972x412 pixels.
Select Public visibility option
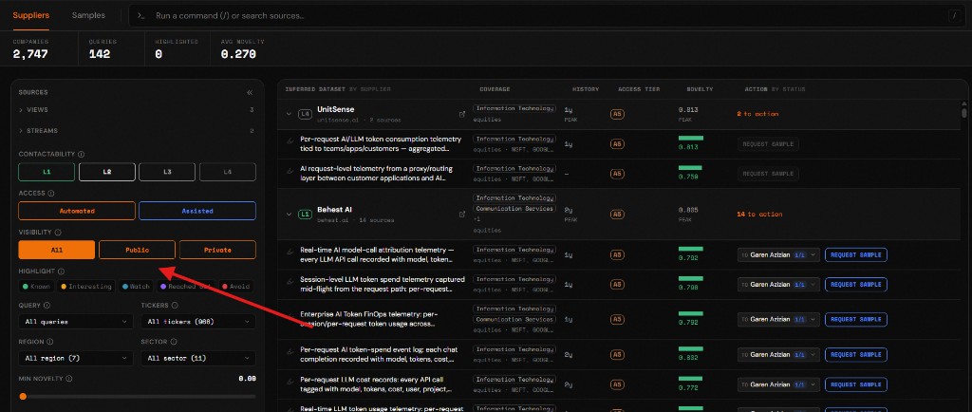pos(137,250)
